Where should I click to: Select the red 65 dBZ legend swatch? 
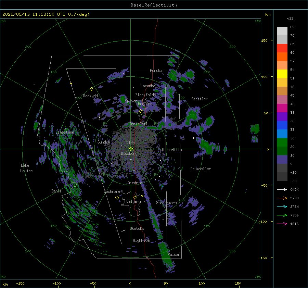click(282, 48)
